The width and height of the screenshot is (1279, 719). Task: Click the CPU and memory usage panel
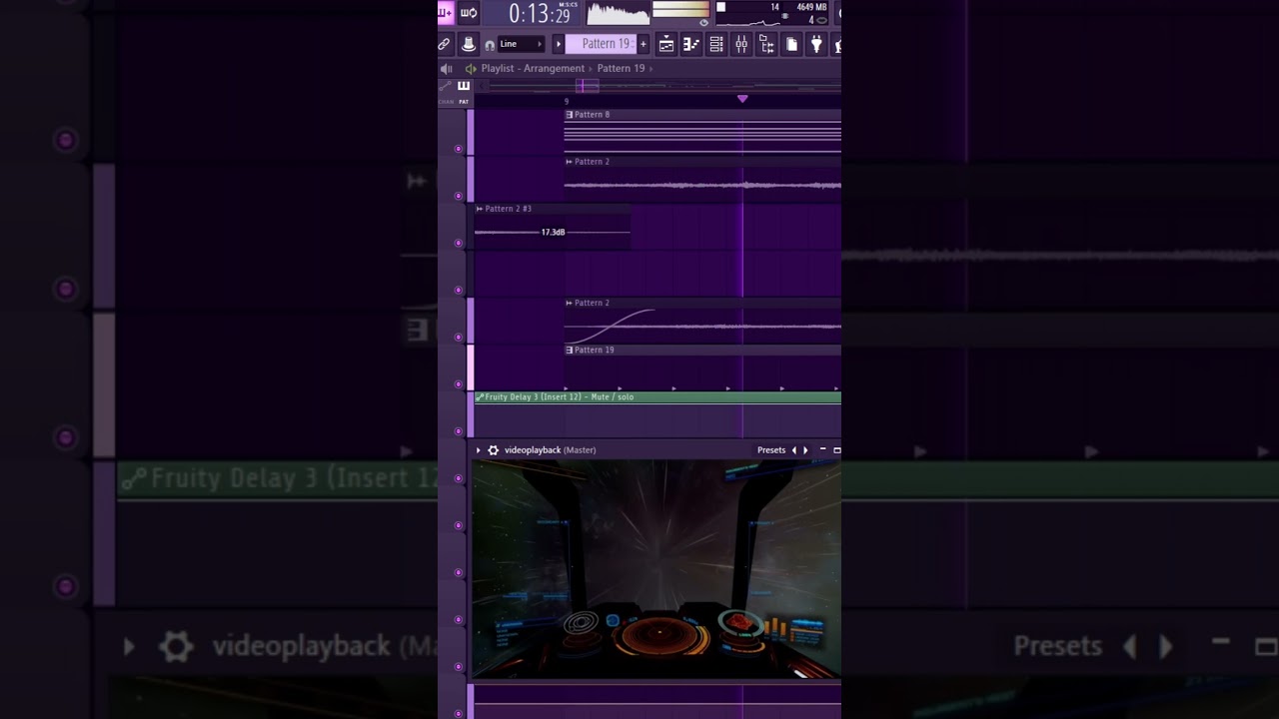[x=771, y=14]
